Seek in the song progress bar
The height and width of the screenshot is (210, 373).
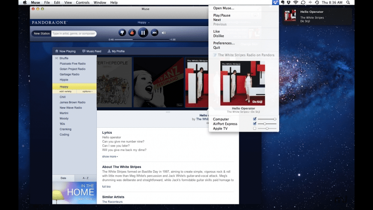142,39
